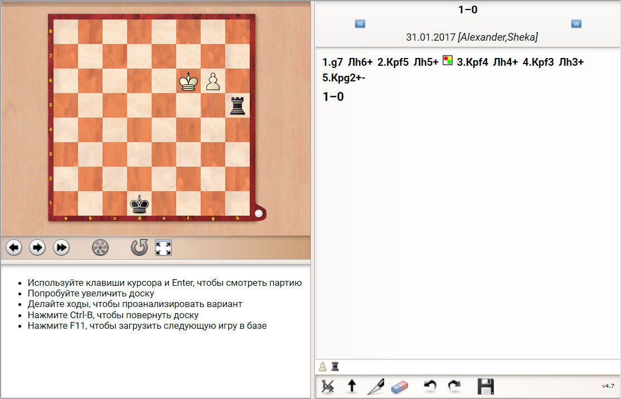621x399 pixels.
Task: Redo using the curved right arrow
Action: (x=454, y=386)
